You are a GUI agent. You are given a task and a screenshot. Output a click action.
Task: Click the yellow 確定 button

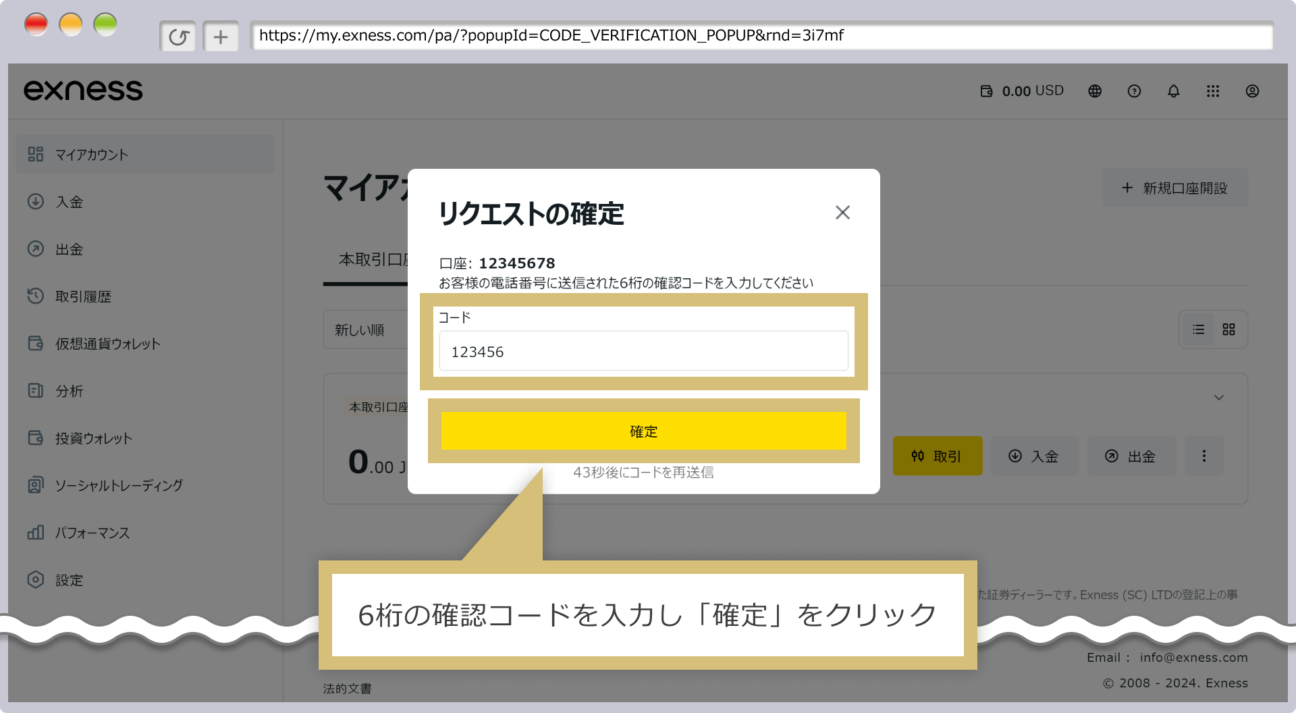[x=643, y=431]
